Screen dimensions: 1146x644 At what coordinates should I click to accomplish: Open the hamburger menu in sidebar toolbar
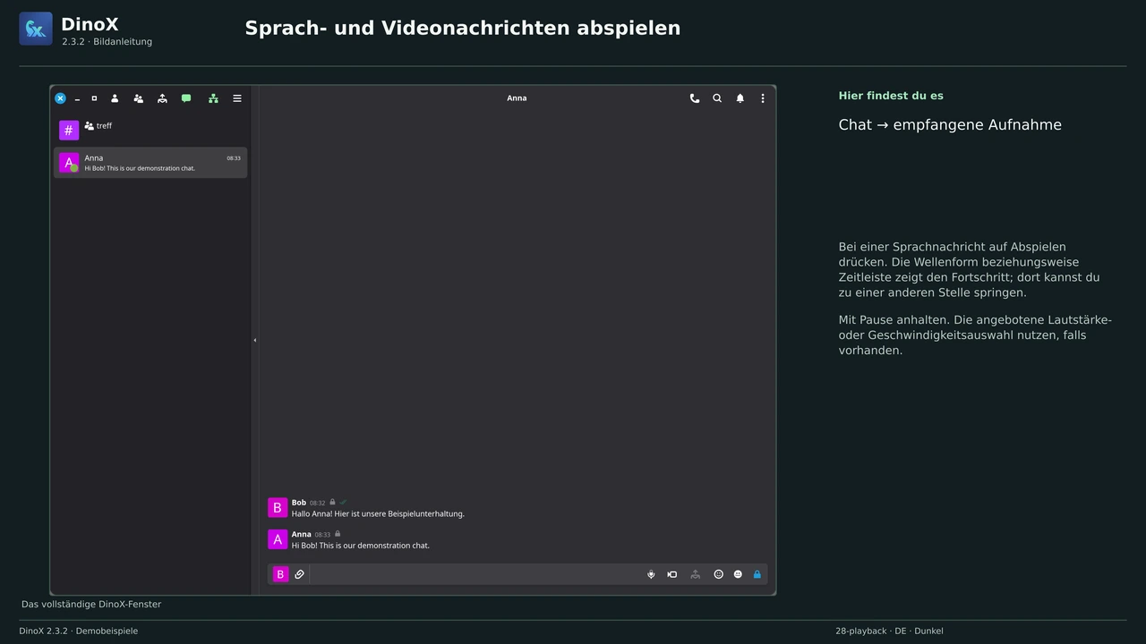point(237,98)
